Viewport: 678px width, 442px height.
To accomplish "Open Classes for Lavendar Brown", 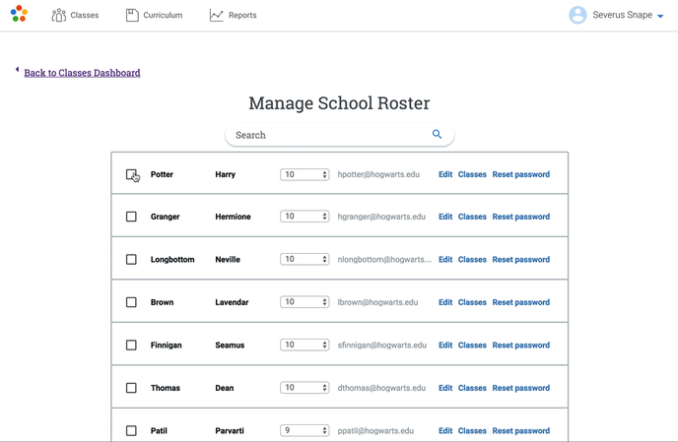I will 472,302.
